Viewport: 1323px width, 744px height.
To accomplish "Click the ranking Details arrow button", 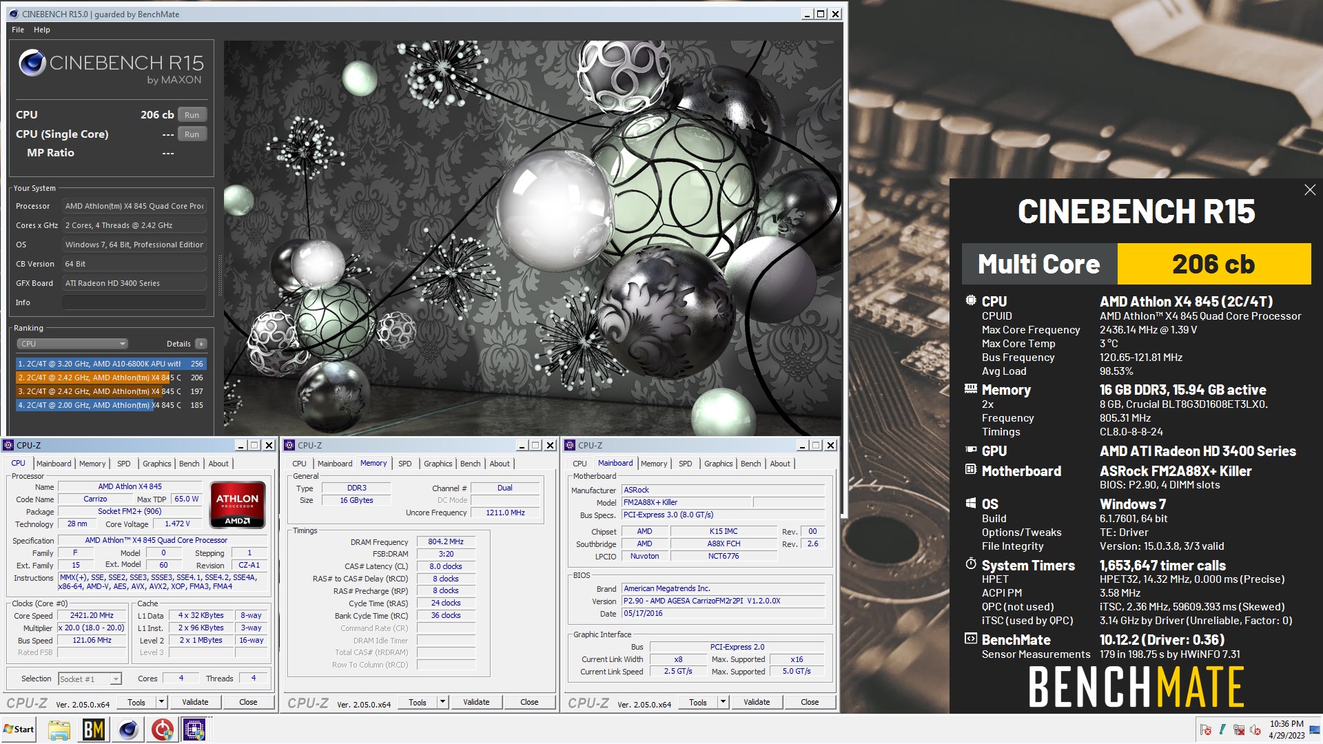I will tap(201, 344).
